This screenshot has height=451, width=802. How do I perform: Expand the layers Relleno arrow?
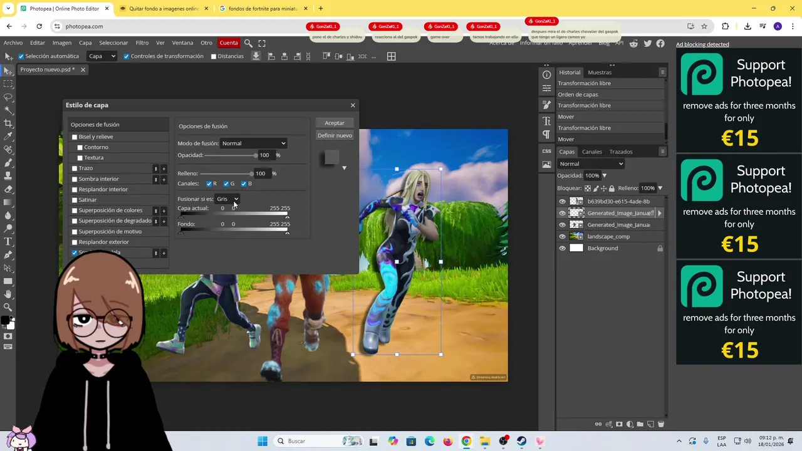pyautogui.click(x=660, y=188)
